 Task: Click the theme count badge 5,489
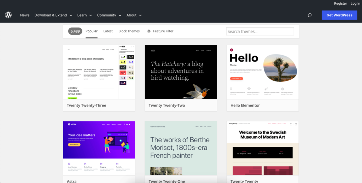tap(75, 31)
